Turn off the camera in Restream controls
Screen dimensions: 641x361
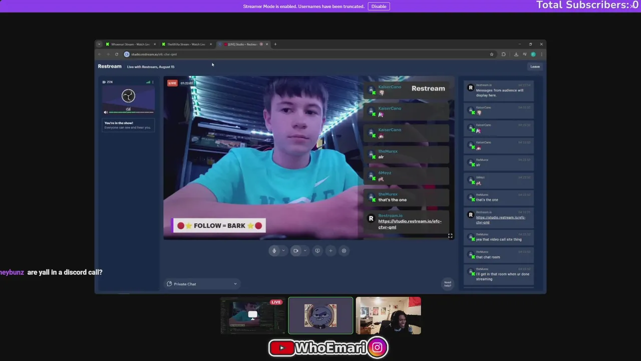(x=295, y=251)
